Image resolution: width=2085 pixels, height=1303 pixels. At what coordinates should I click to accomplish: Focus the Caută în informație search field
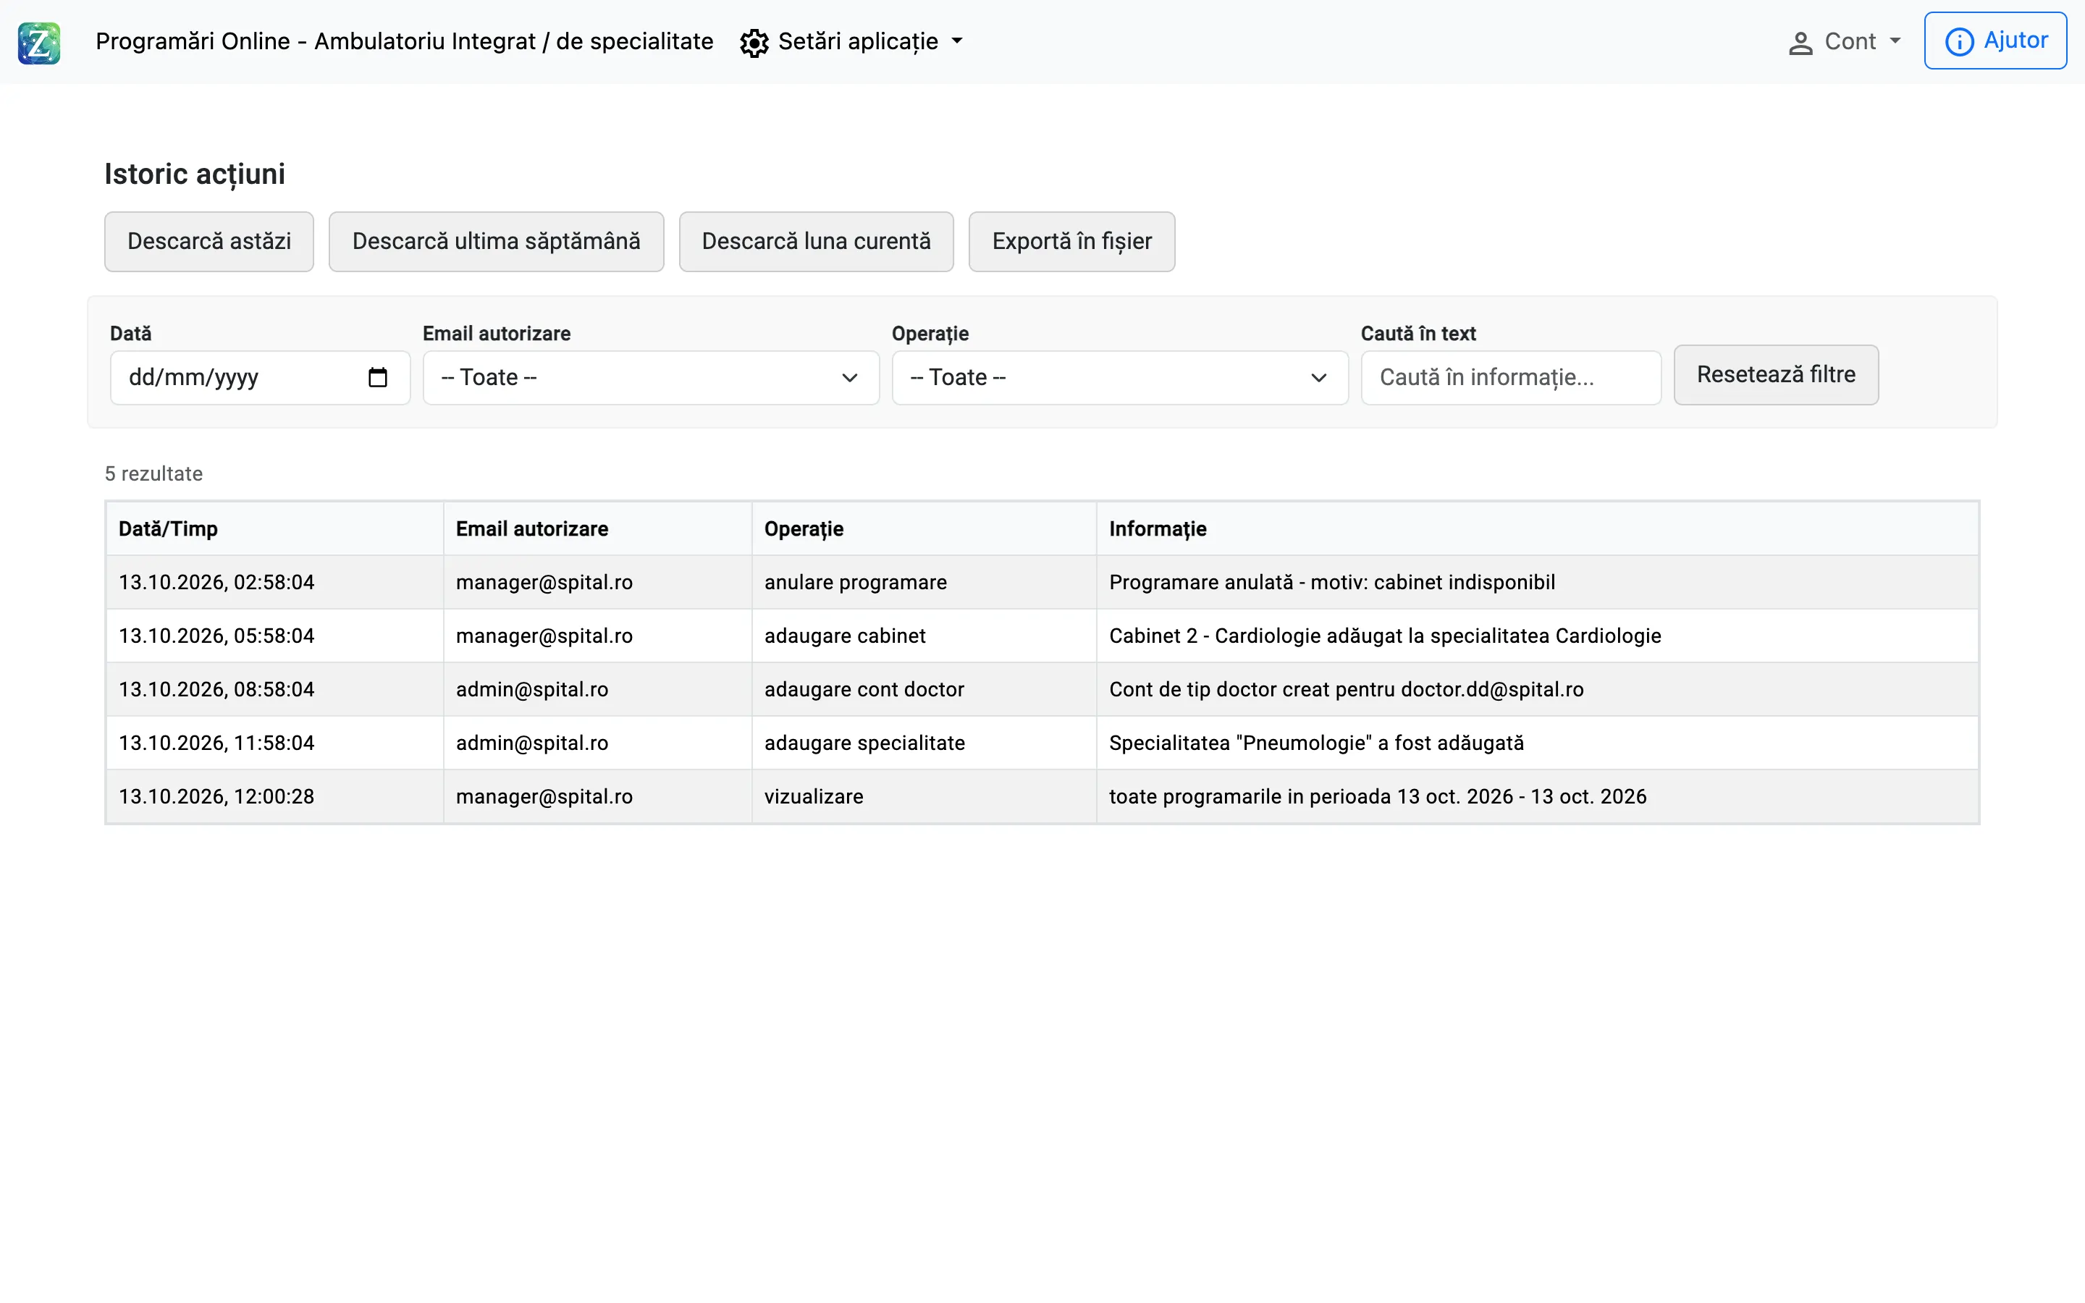(x=1510, y=377)
